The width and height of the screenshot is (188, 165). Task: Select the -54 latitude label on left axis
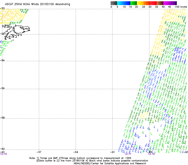pos(2,60)
